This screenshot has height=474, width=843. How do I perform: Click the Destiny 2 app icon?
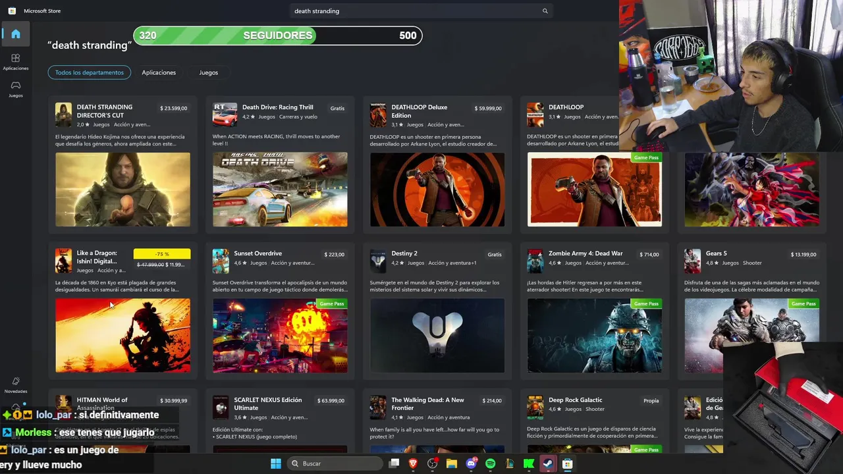(x=378, y=261)
